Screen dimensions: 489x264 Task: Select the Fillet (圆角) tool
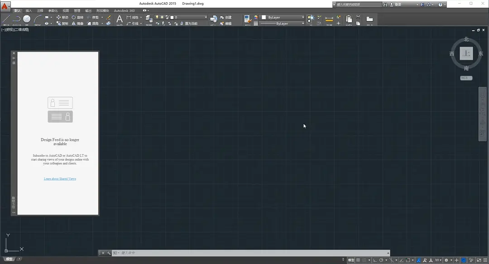(93, 24)
